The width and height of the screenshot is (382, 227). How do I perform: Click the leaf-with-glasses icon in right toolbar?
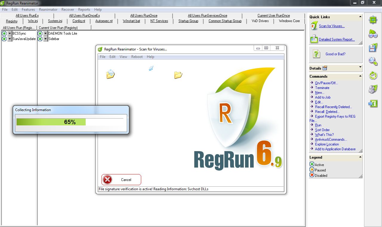tap(373, 34)
